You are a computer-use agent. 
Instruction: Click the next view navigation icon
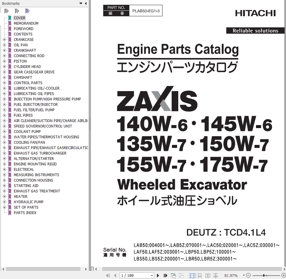[181, 275]
